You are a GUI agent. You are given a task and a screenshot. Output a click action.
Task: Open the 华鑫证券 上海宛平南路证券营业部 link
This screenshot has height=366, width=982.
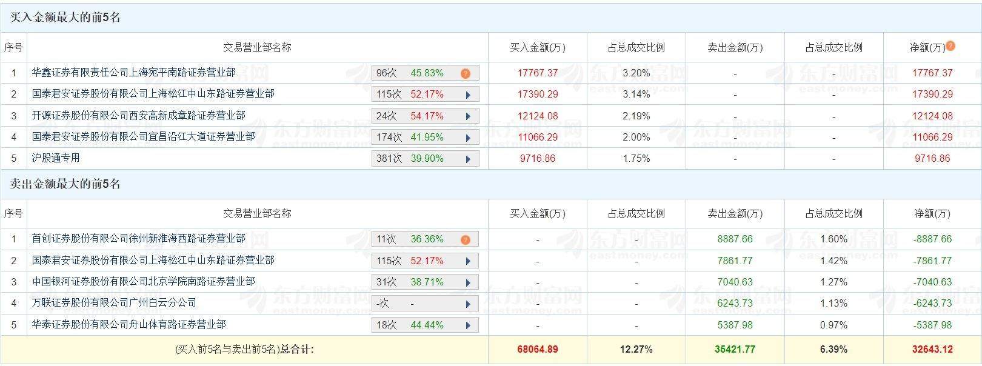tap(133, 73)
